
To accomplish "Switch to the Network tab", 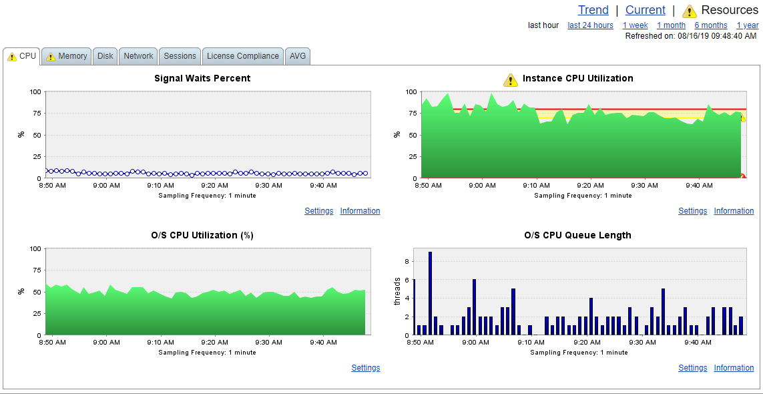I will click(x=138, y=56).
